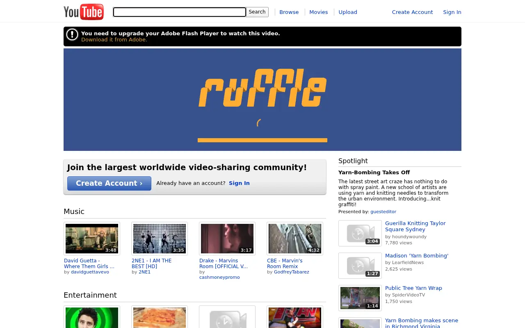Click Public Tree Yarn Wrap link
This screenshot has height=328, width=525.
coord(413,288)
